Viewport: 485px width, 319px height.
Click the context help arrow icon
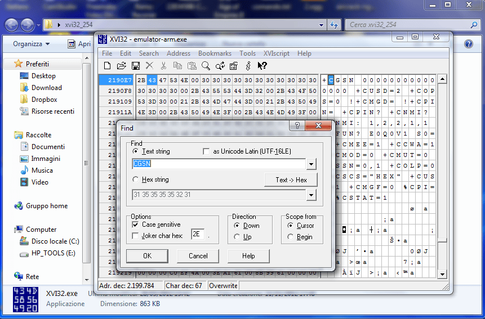coord(262,66)
